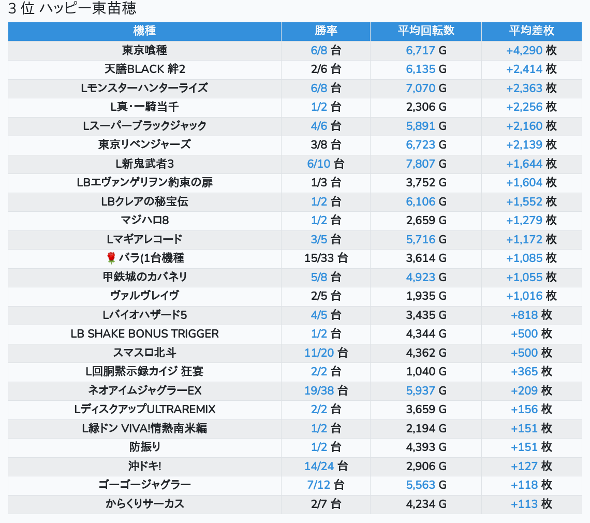
Task: Click the 6/10 win rate for L新鬼武者3
Action: point(318,164)
